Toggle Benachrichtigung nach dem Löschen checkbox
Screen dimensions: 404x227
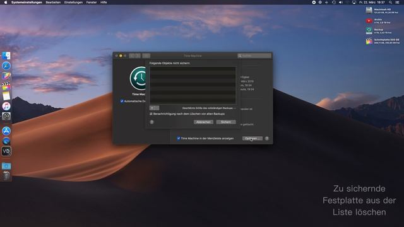click(151, 113)
